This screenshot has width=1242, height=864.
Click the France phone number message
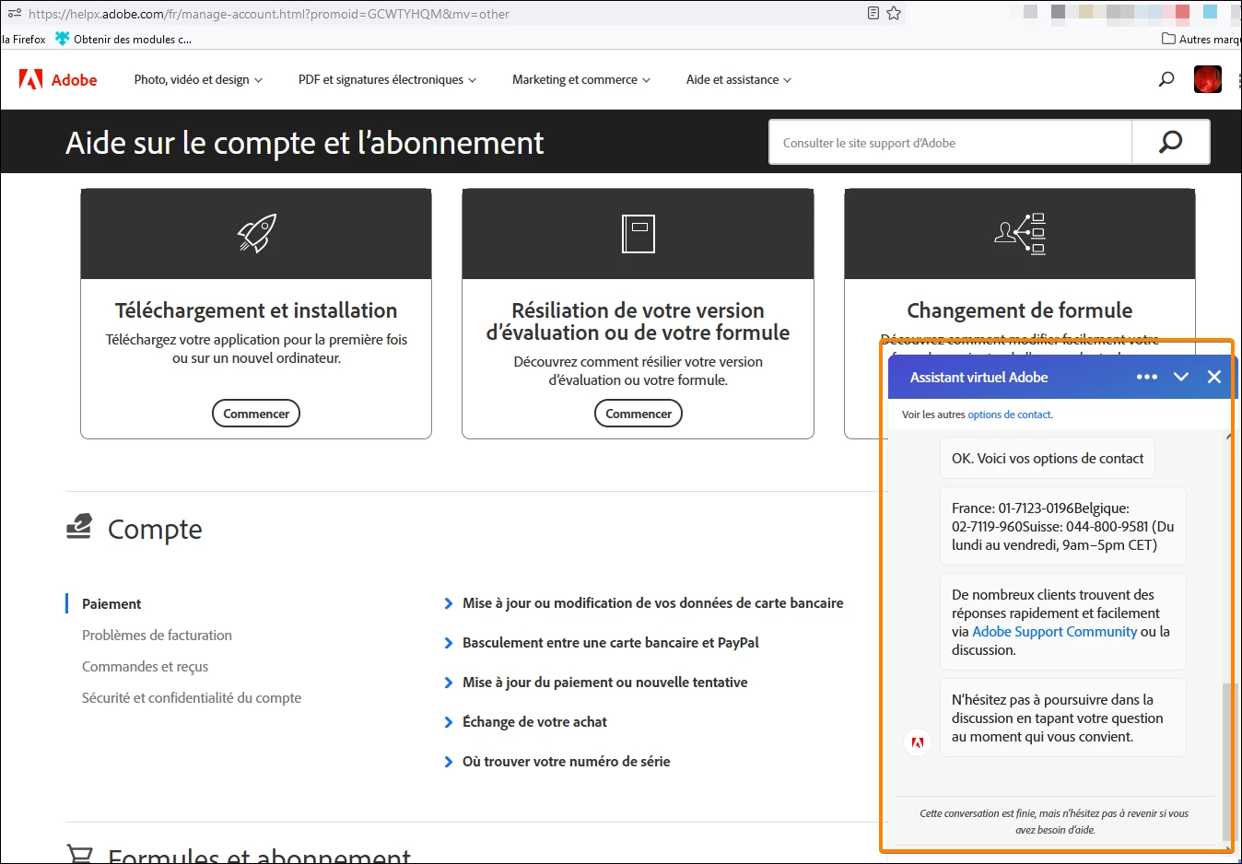point(1062,526)
